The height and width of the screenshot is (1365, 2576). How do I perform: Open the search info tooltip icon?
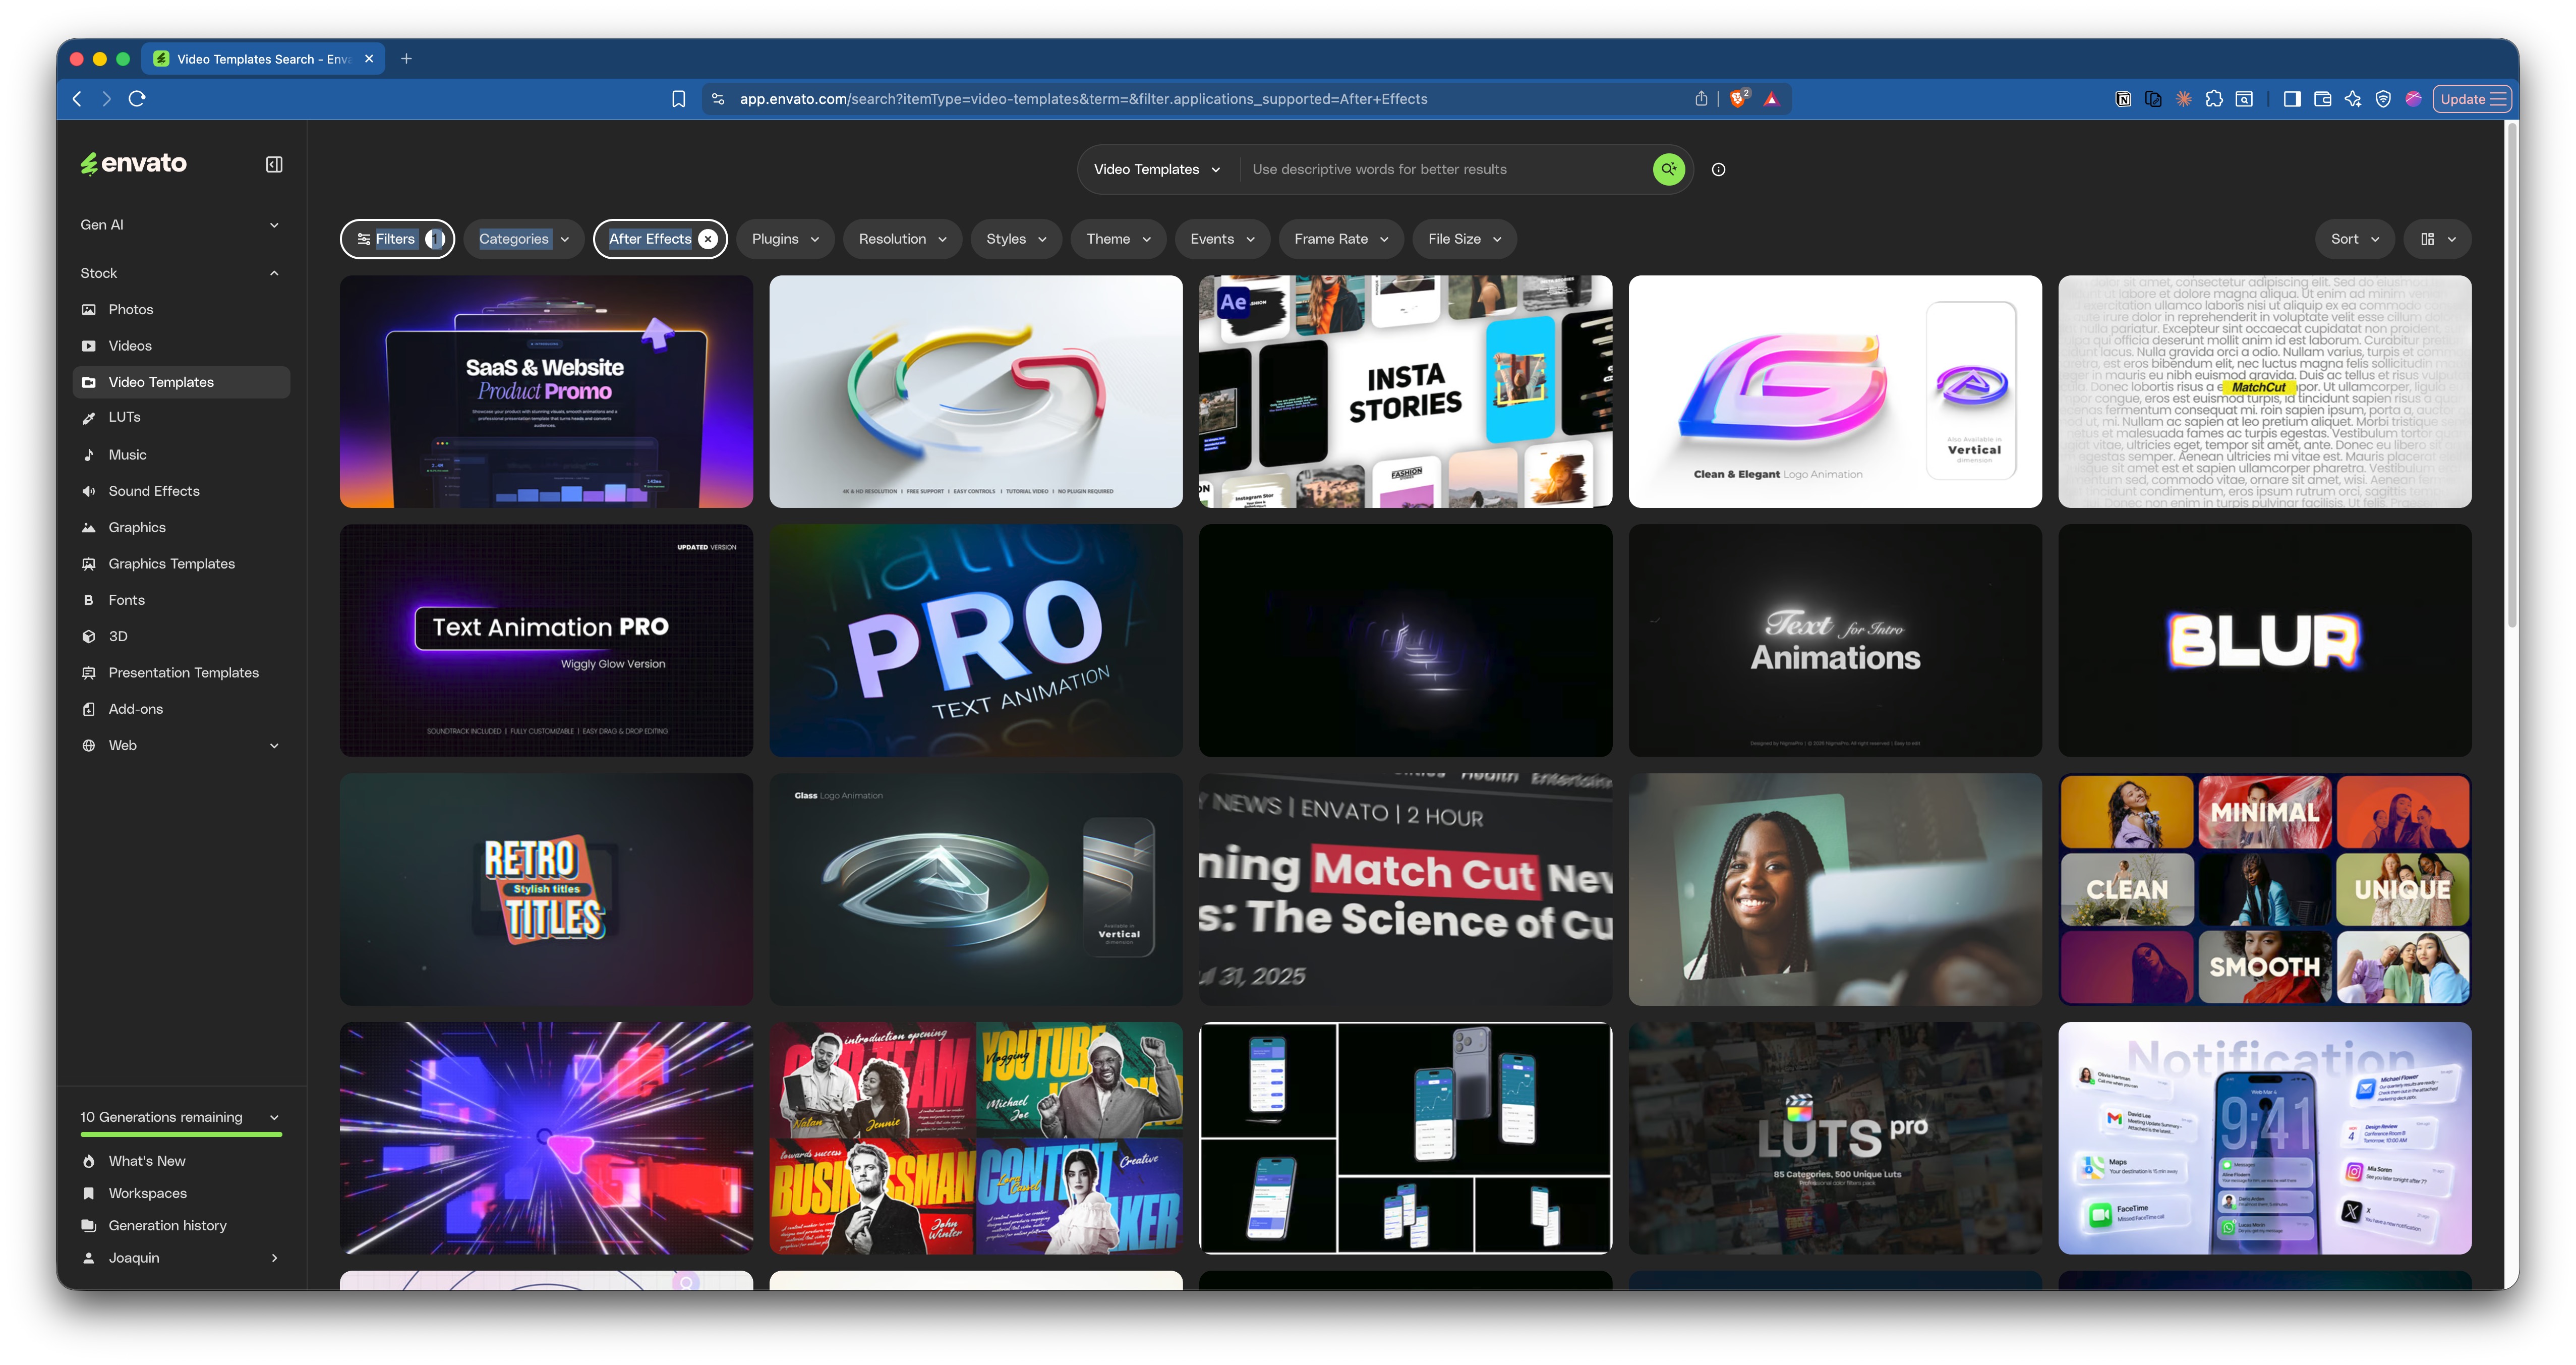(1718, 169)
